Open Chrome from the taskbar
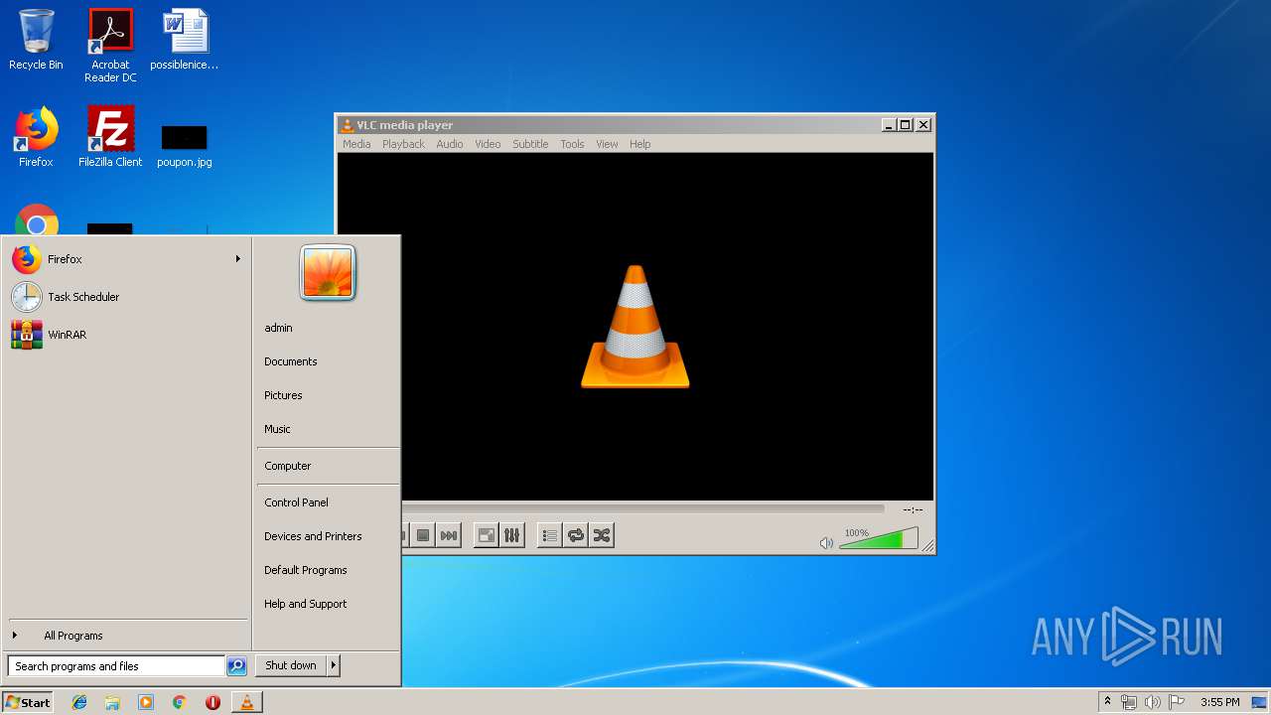1271x715 pixels. (180, 702)
